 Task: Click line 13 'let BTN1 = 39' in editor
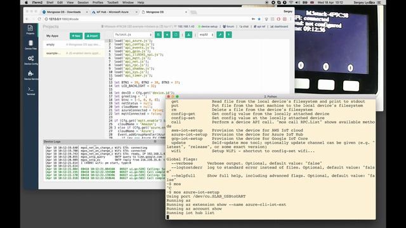click(147, 82)
